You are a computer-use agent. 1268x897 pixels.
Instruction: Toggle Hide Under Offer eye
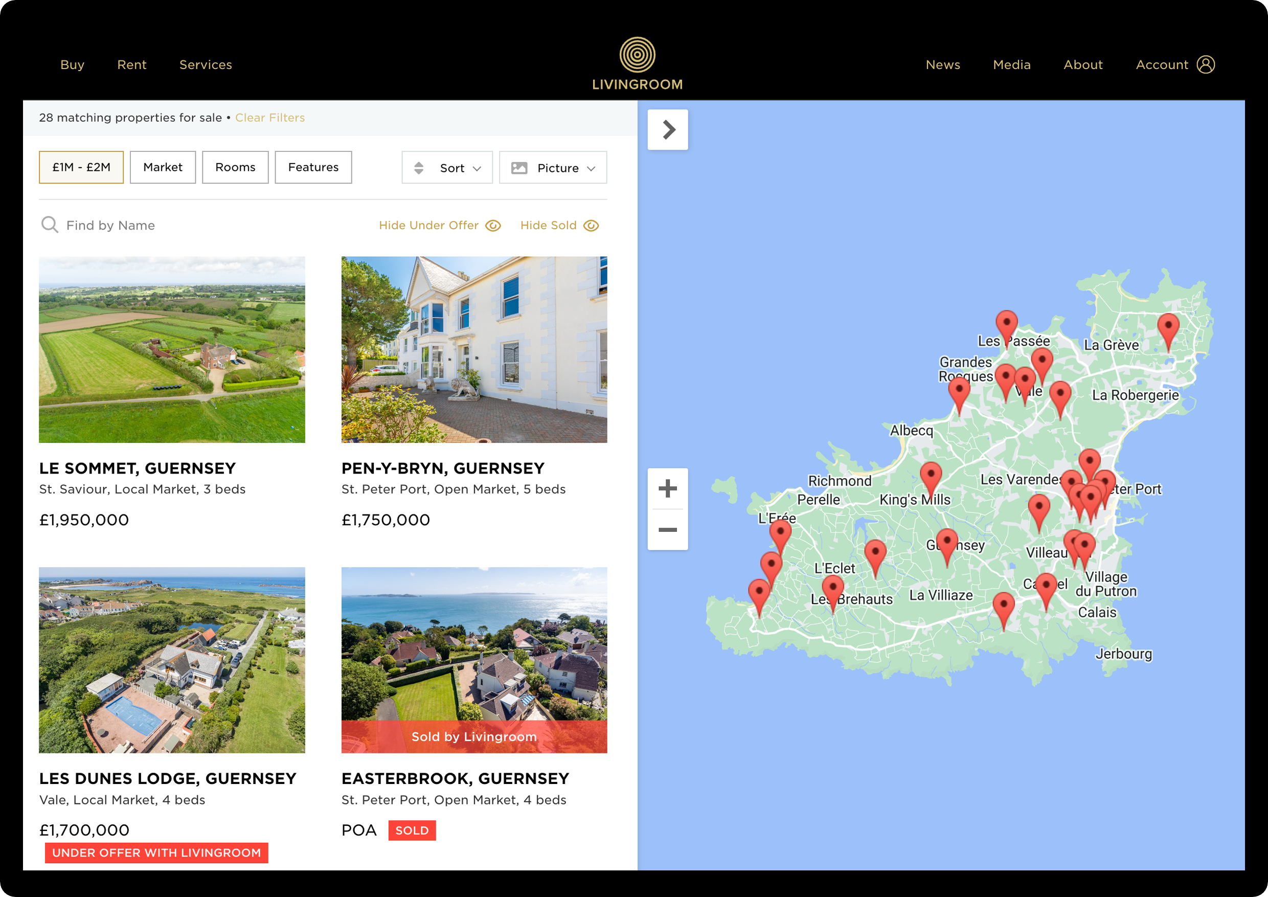pyautogui.click(x=492, y=226)
